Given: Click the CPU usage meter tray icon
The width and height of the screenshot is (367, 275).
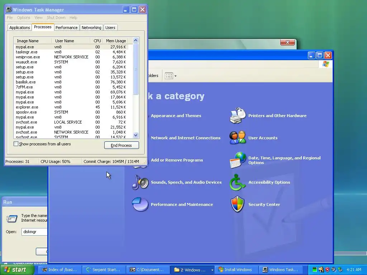Looking at the screenshot, I should pos(315,270).
